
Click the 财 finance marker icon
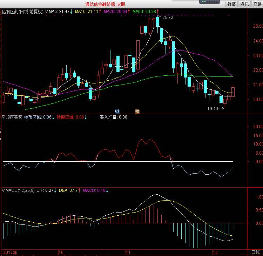coord(117,111)
